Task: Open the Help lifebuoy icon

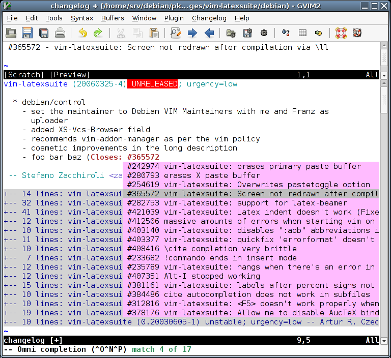Action: (341, 33)
